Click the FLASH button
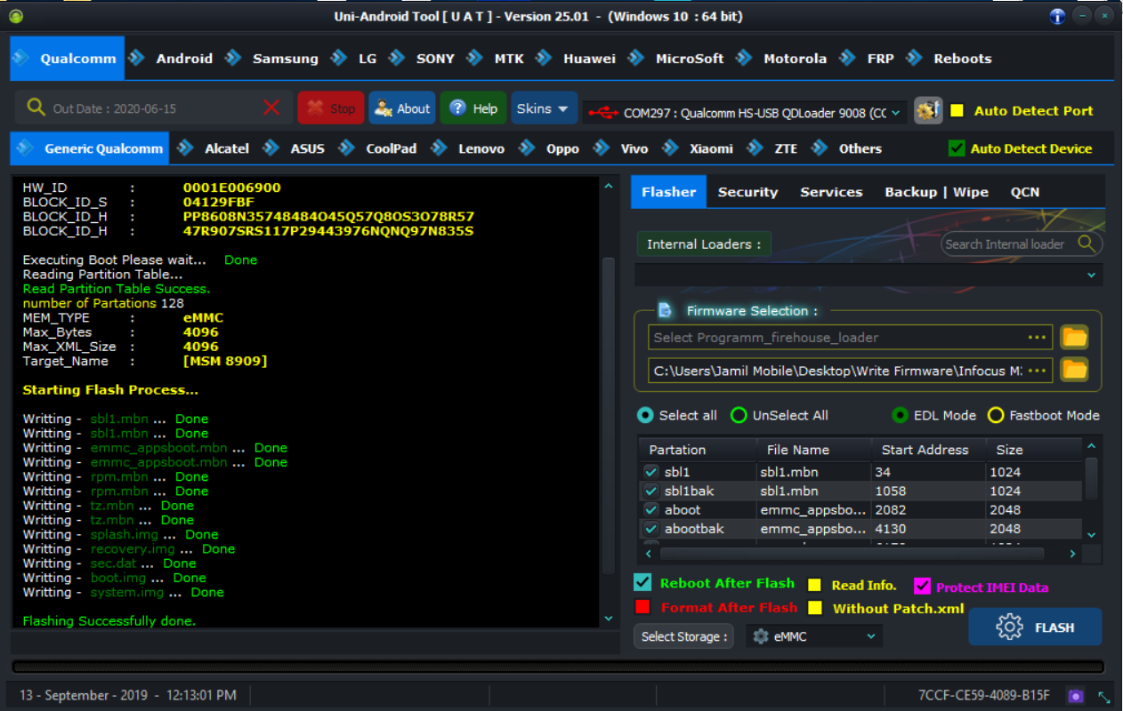 click(x=1035, y=627)
